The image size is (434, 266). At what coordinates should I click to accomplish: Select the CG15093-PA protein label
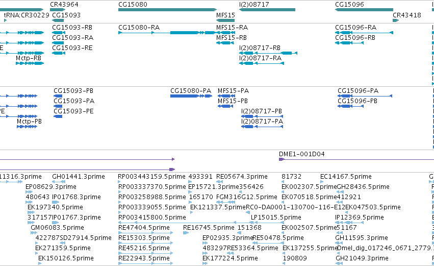point(74,101)
